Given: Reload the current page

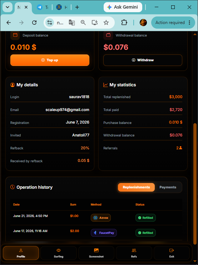Looking at the screenshot, I should point(34,23).
